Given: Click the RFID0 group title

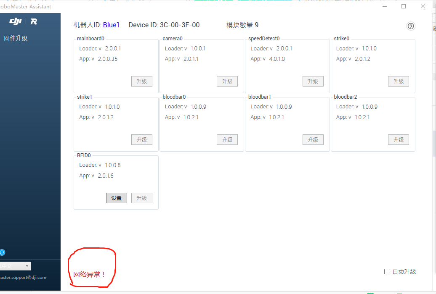Looking at the screenshot, I should [84, 155].
